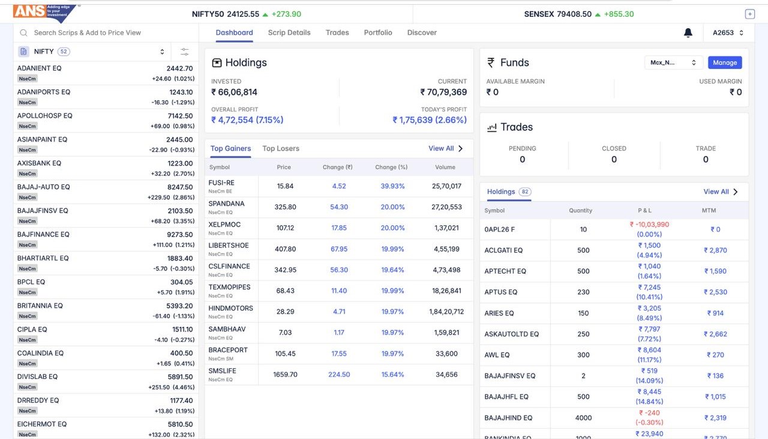Open the notifications bell icon
Screen dimensions: 768x439
click(688, 33)
